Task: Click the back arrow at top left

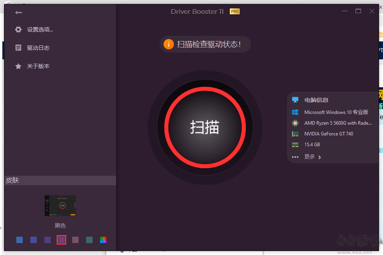Action: tap(19, 12)
